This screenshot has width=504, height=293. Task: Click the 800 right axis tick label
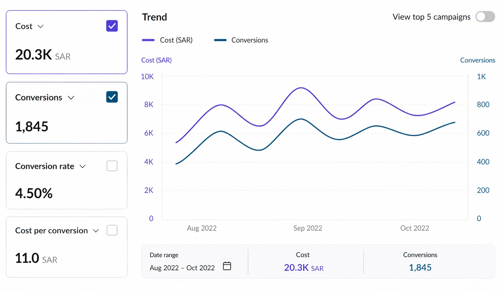point(483,105)
